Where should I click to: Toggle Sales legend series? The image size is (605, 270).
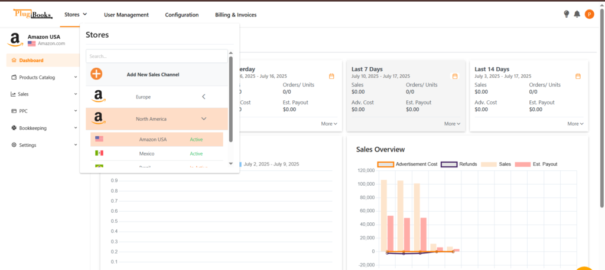coord(496,164)
